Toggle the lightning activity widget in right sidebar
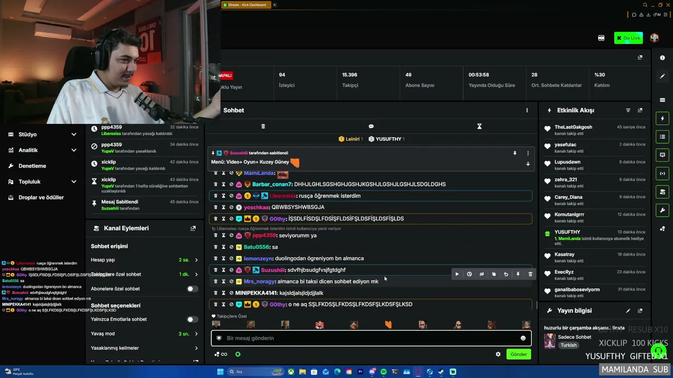The height and width of the screenshot is (378, 673). point(662,119)
